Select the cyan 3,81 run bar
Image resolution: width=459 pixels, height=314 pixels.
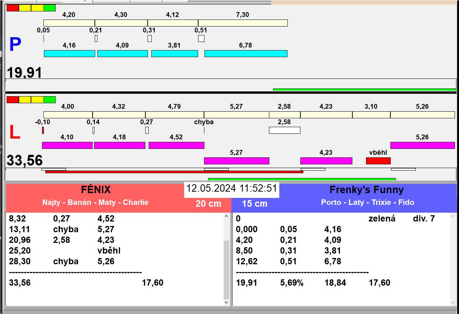coord(175,53)
